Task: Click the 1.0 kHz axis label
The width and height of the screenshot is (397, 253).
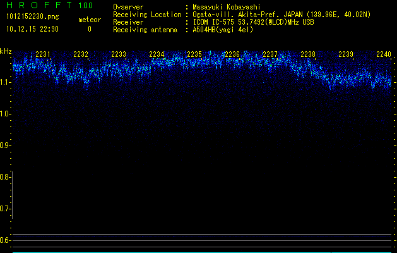Action: [x=5, y=114]
